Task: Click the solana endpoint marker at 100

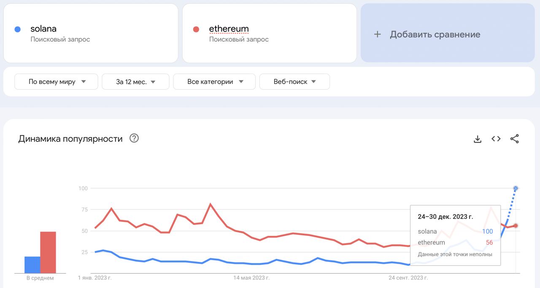Action: point(516,188)
